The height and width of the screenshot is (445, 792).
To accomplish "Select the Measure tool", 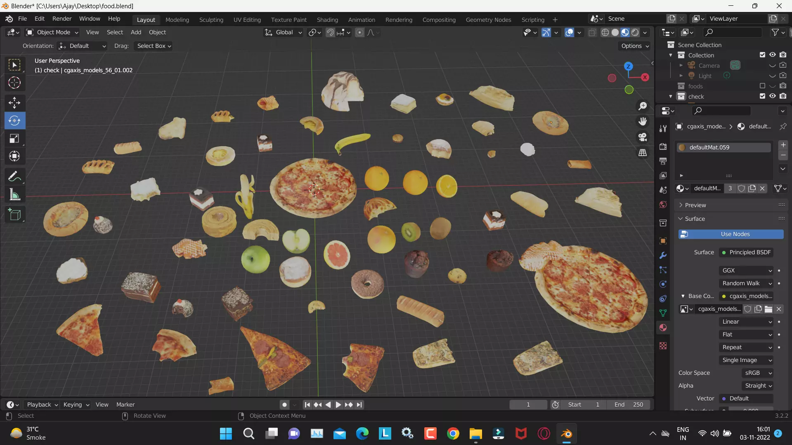I will click(x=14, y=194).
